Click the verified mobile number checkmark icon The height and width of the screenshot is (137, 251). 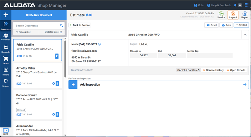[x=100, y=44]
